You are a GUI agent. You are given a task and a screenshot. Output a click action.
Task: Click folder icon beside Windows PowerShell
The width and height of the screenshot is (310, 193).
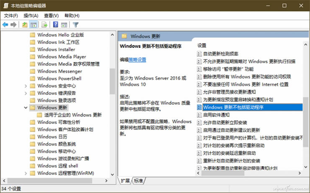click(32, 78)
